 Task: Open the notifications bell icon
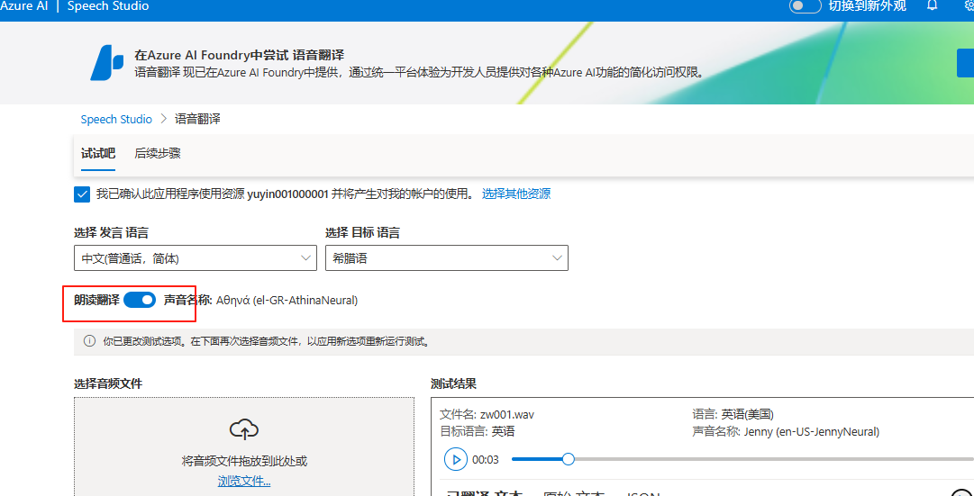pos(932,5)
